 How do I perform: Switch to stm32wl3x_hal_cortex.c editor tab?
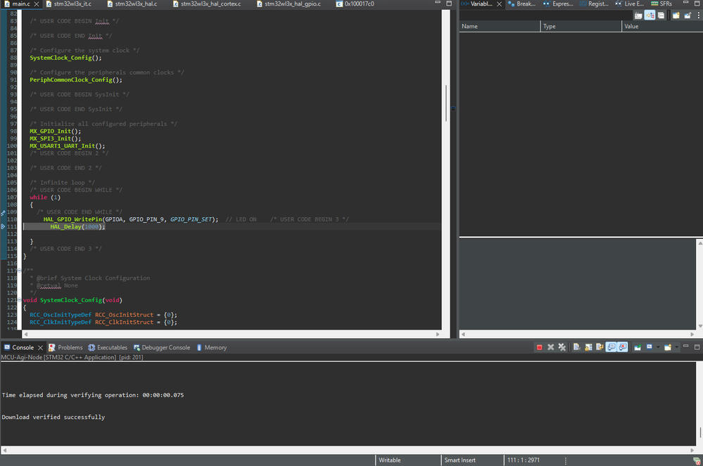[x=207, y=4]
